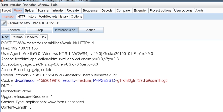Viewport: 223px width, 112px height.
Task: Open the Repeater menu in menu bar
Action: coord(29,5)
